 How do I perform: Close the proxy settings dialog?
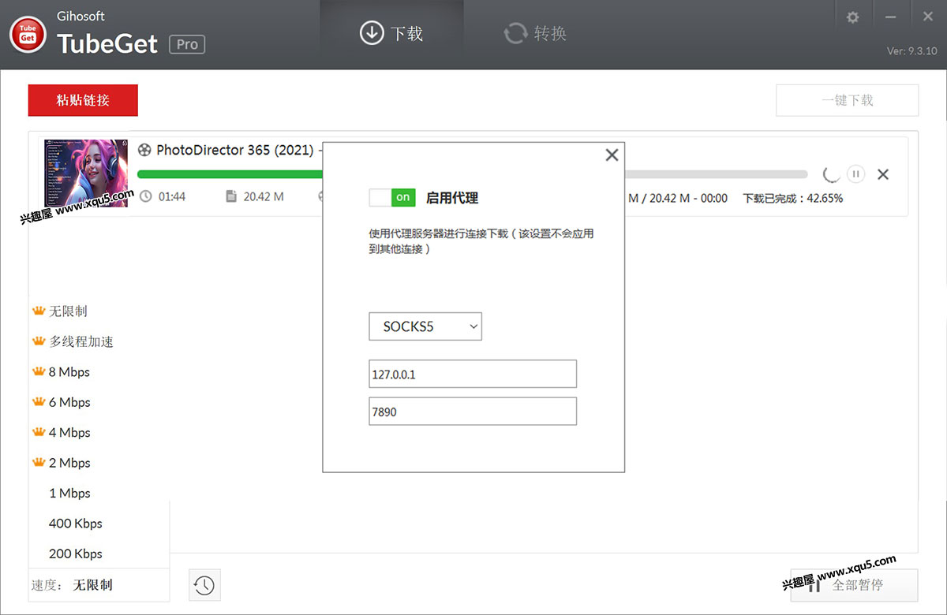pos(612,155)
